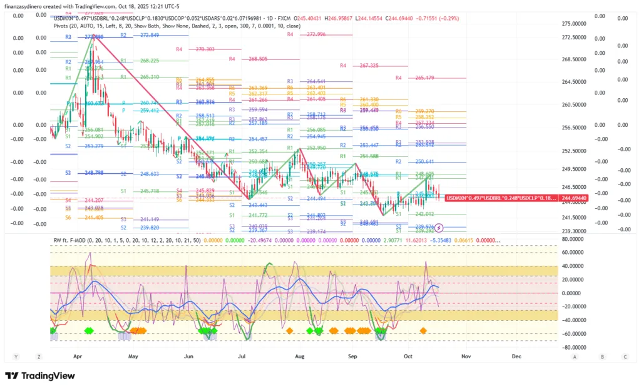Click the 275.00000 price scale label
The height and width of the screenshot is (389, 641).
[x=575, y=24]
